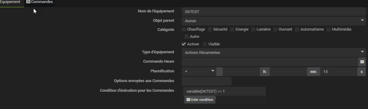This screenshot has height=109, width=368.
Task: Enable the Visible checkbox
Action: (205, 44)
